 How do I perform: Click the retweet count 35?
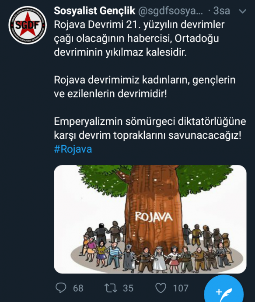point(128,288)
